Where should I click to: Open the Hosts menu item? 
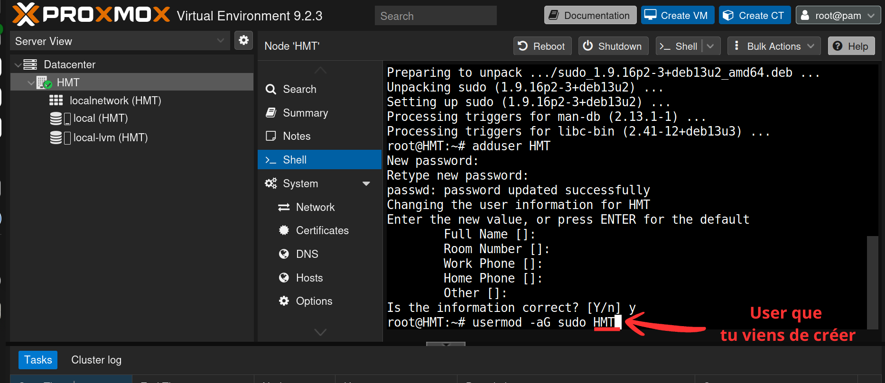319,278
